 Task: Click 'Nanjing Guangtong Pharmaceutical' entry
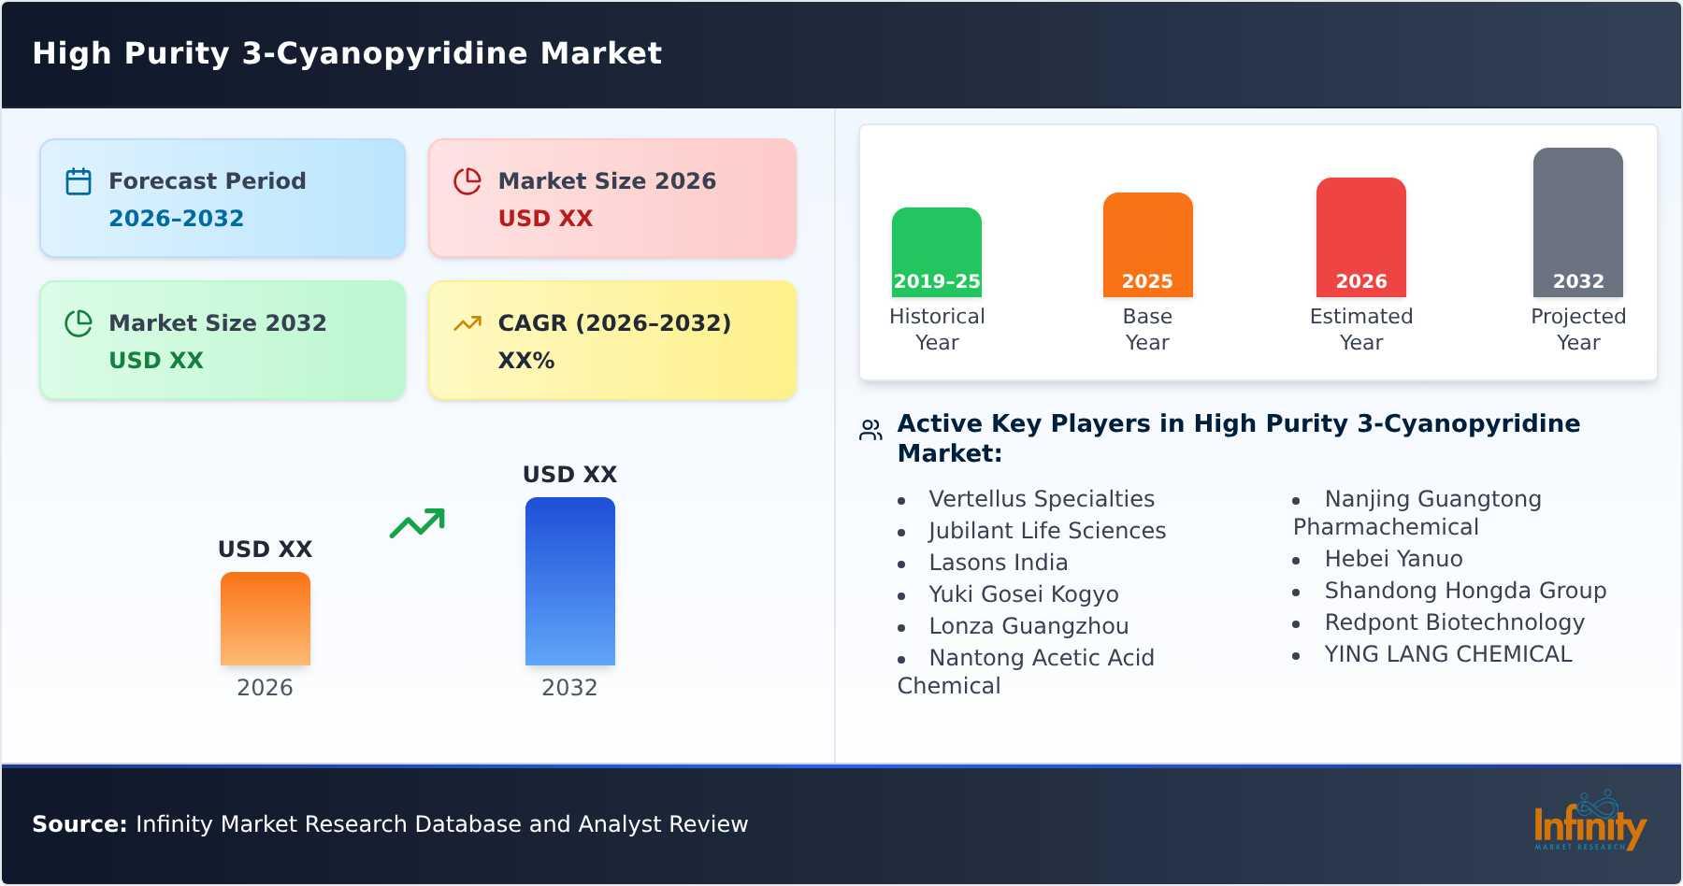[1417, 513]
